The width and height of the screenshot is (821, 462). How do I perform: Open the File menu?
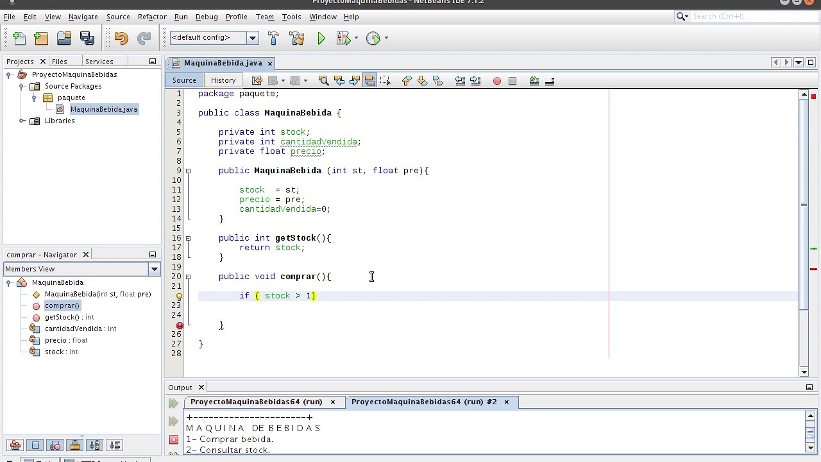[10, 17]
